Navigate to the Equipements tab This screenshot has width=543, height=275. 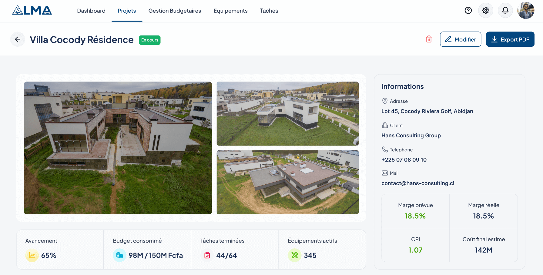click(x=230, y=11)
